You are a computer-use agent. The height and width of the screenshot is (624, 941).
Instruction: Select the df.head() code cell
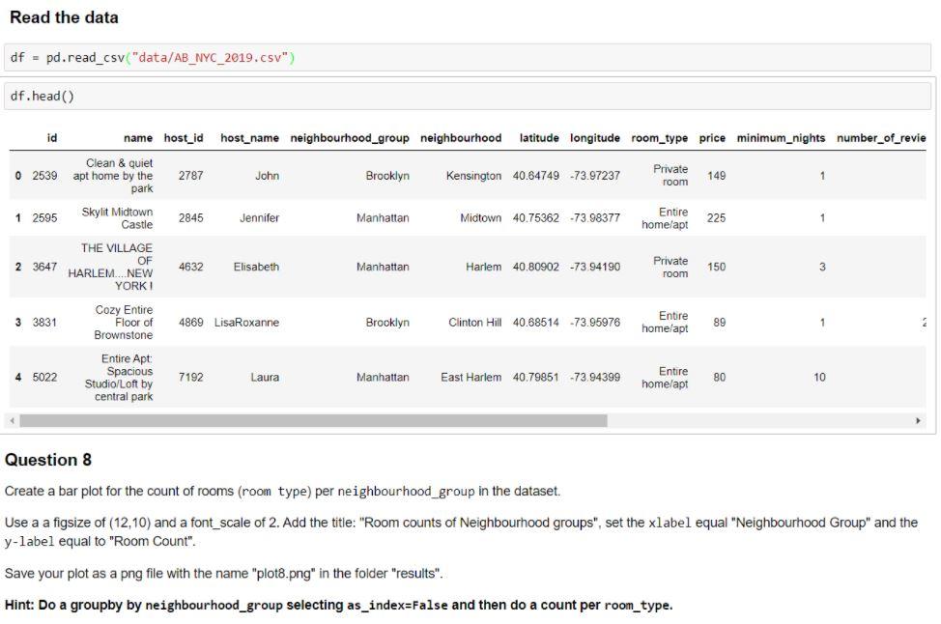coord(470,96)
